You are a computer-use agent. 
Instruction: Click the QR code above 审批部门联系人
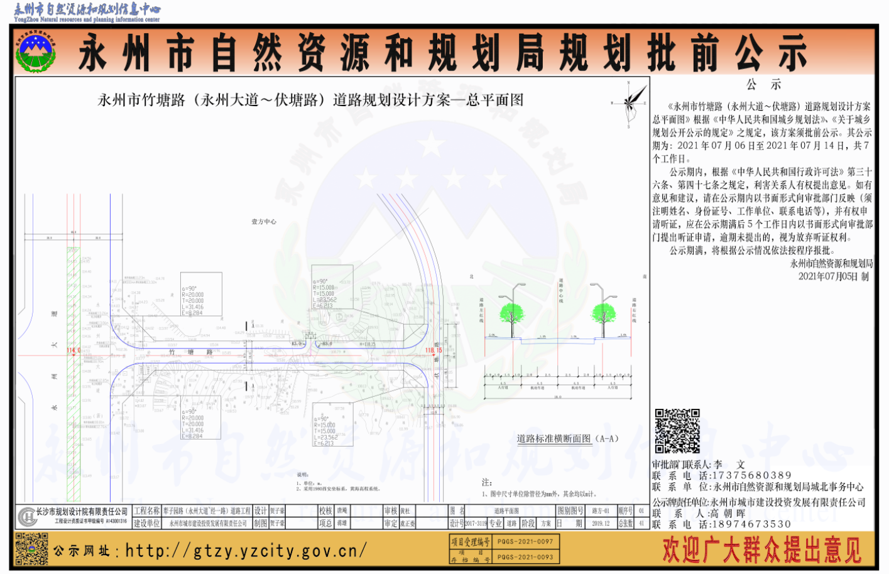tap(677, 431)
